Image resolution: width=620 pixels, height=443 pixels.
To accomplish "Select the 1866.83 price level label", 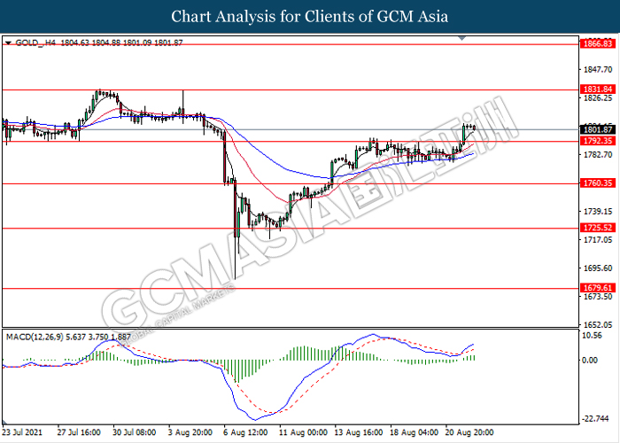I will point(598,43).
